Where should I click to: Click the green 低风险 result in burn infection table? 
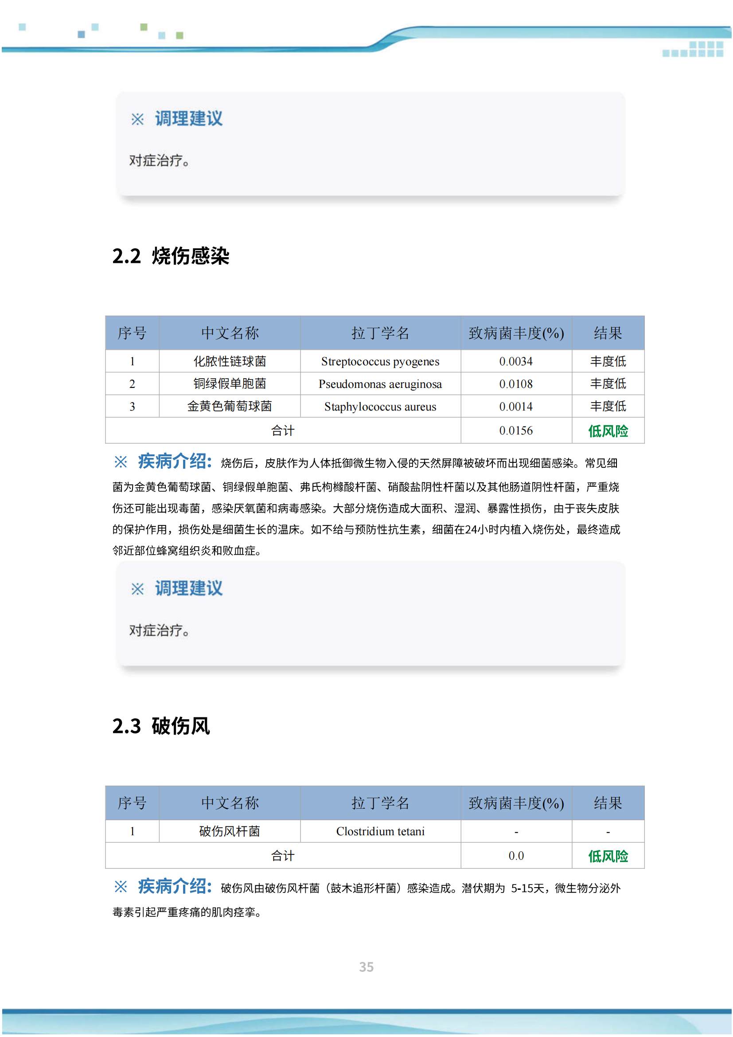point(608,431)
